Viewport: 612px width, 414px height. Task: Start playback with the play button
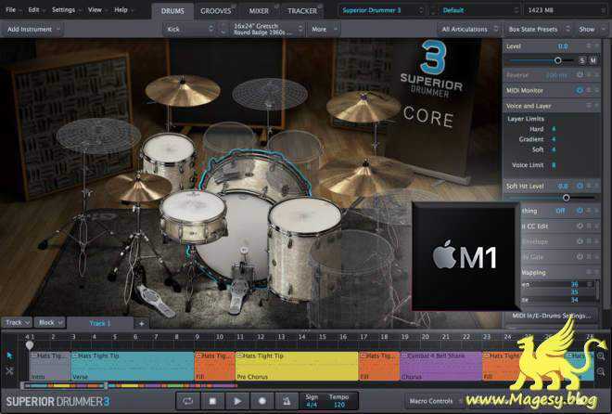pyautogui.click(x=237, y=401)
